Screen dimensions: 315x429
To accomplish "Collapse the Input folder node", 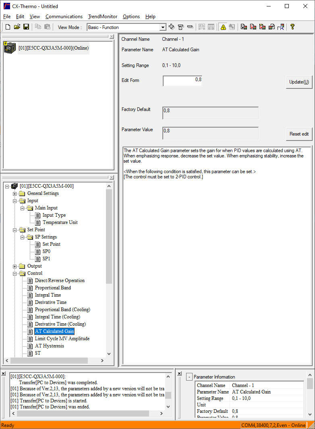I will [15, 201].
